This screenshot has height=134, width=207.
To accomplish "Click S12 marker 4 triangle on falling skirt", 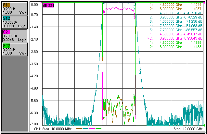I will point(140,70).
